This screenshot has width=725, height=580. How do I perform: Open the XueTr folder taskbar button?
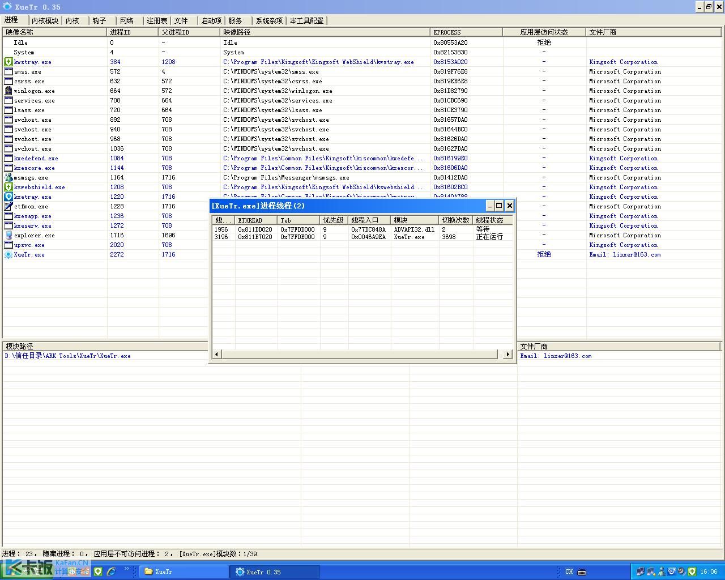click(184, 572)
